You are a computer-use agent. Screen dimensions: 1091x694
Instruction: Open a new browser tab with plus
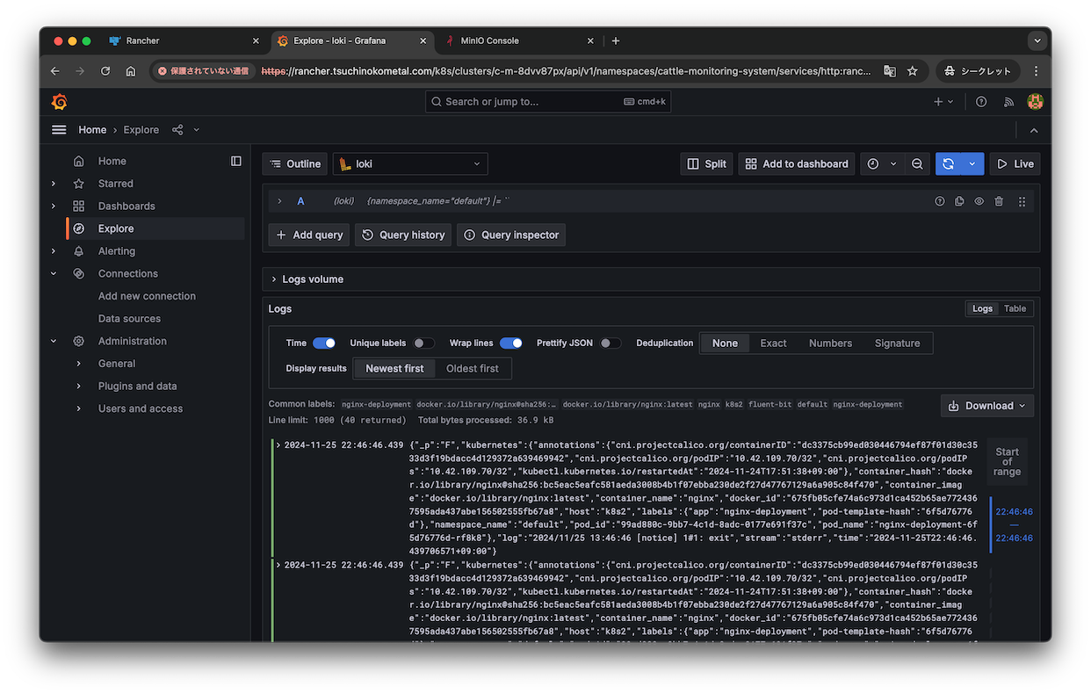click(616, 40)
